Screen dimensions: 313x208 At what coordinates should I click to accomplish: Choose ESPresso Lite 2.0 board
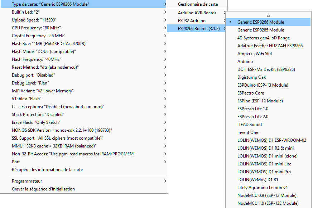click(268, 117)
